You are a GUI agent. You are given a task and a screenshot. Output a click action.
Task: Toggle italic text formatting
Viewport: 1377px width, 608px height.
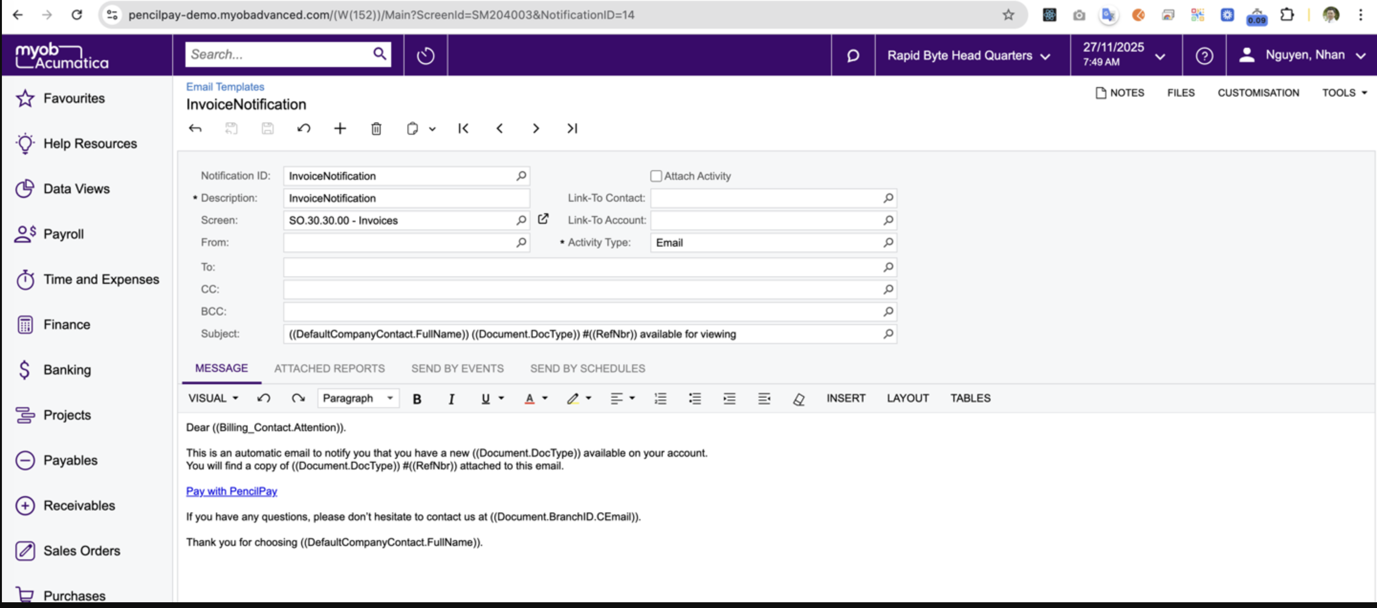click(451, 399)
